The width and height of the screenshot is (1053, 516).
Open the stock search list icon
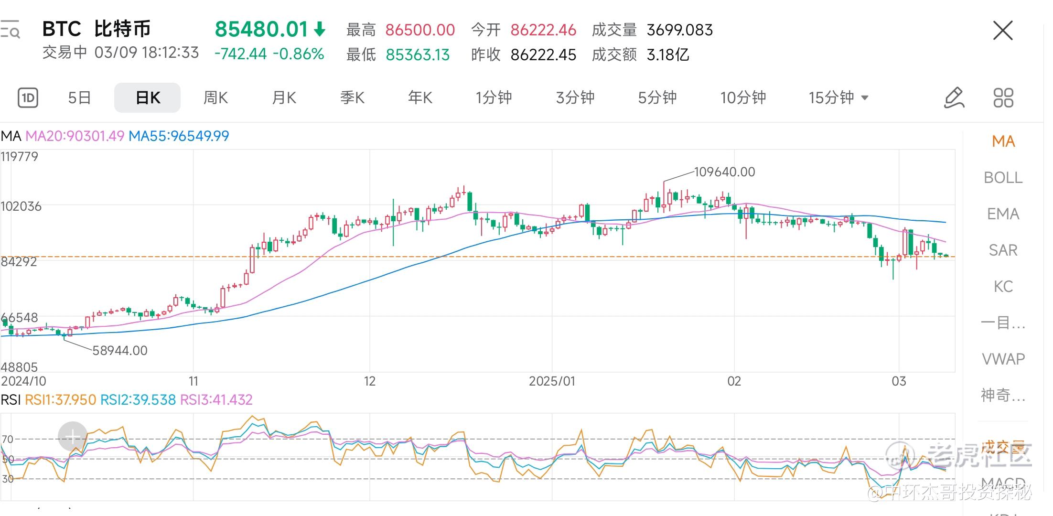(x=10, y=30)
